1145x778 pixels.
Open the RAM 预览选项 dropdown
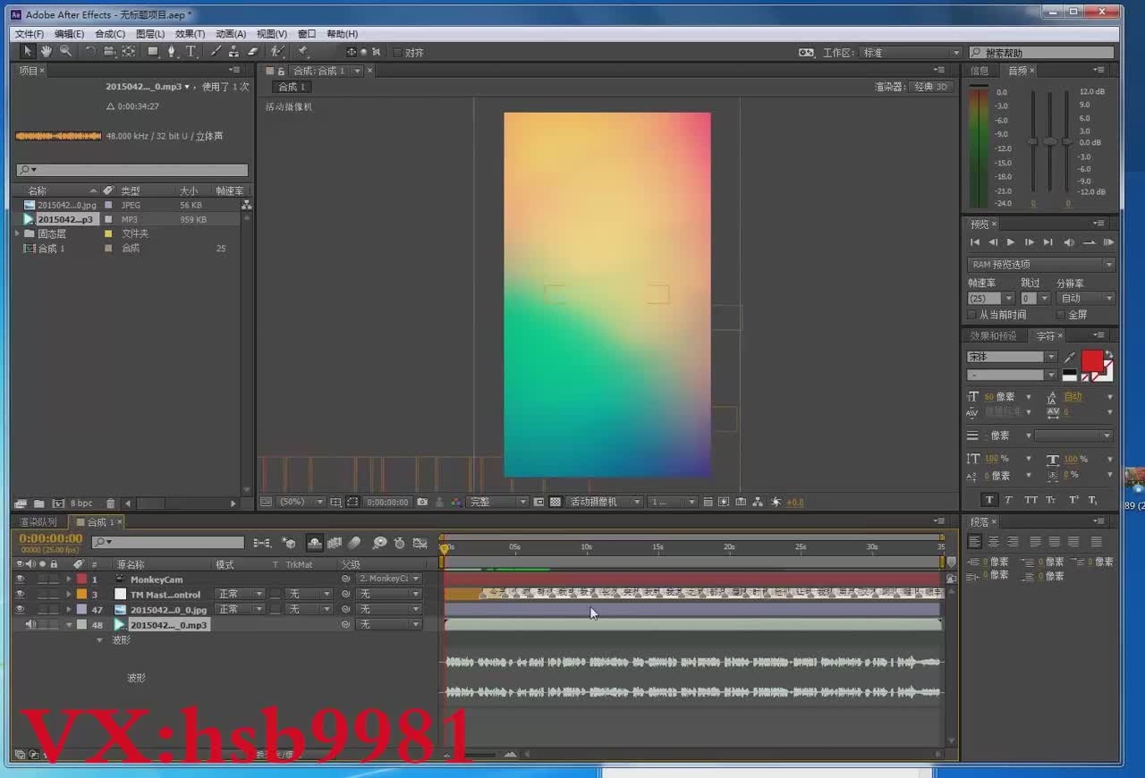[1041, 265]
